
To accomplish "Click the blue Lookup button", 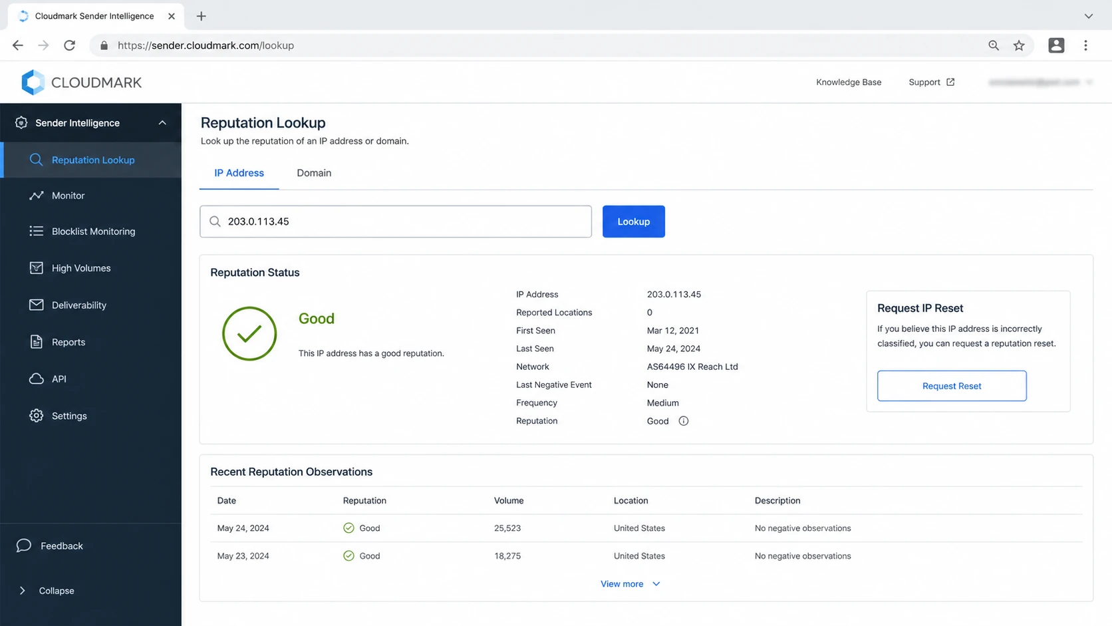I will [634, 222].
